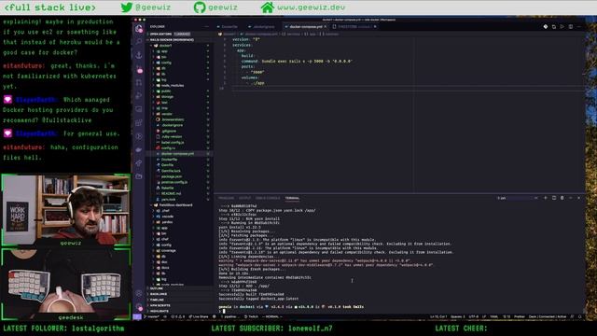Open terminal shell selector dropdown
Screen dimensions: 597x336
point(518,198)
